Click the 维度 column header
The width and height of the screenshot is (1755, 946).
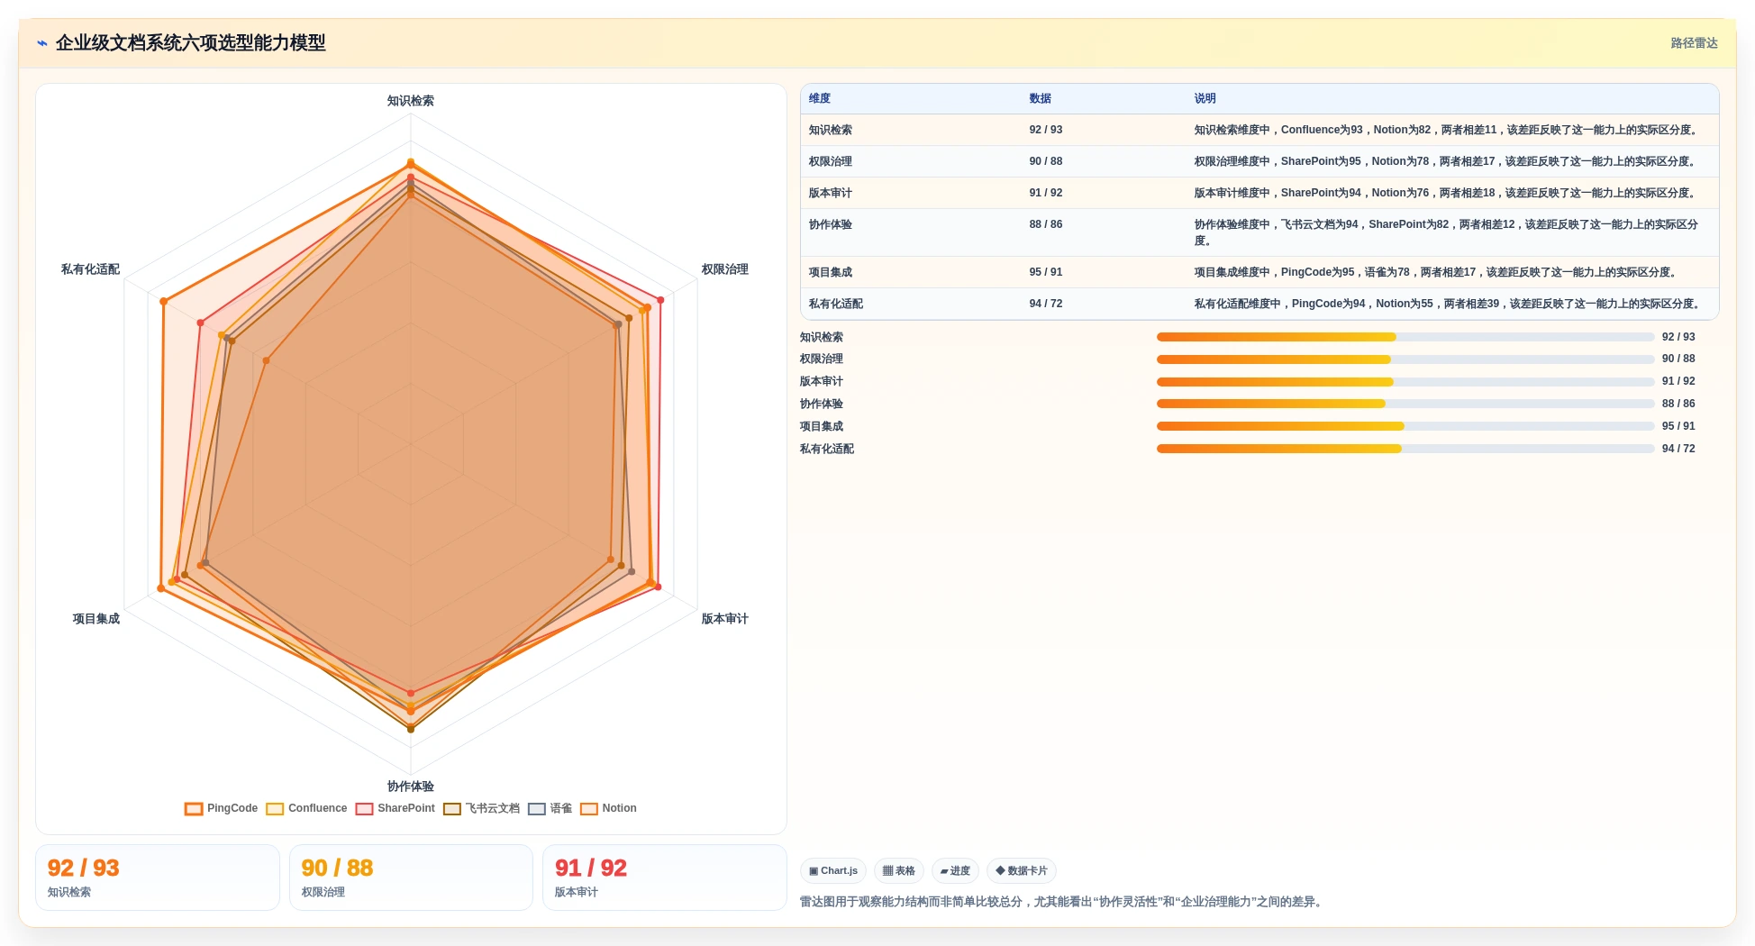click(x=820, y=98)
